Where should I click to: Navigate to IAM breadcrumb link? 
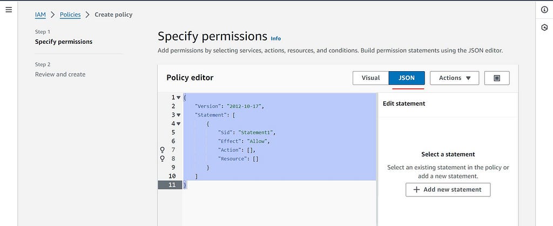(x=40, y=15)
